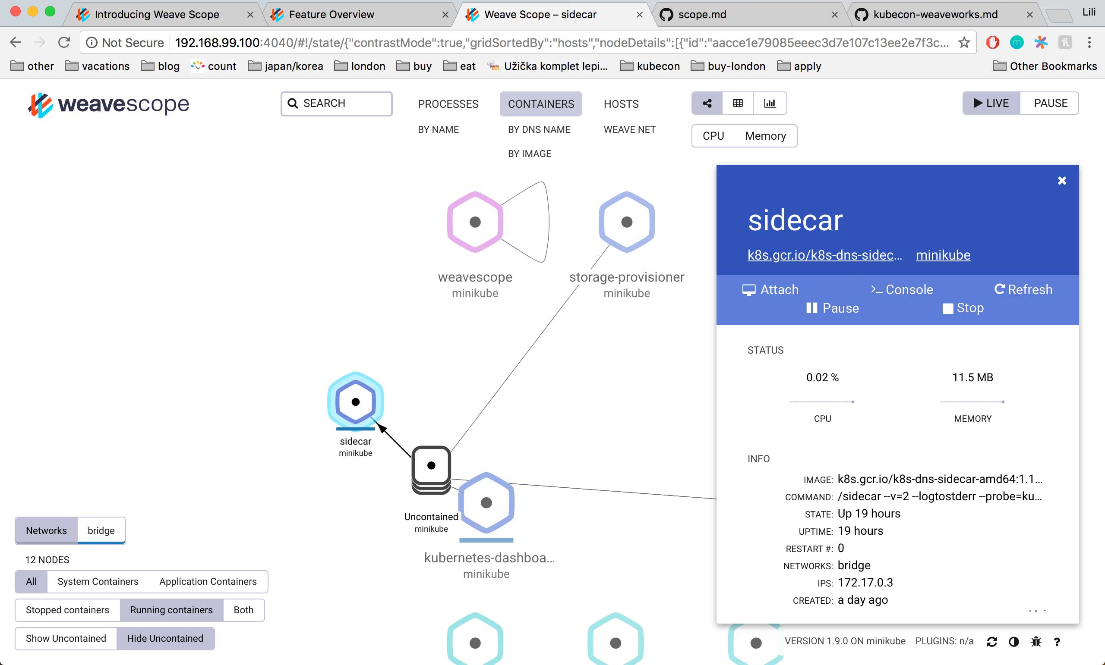Switch to the HOSTS tab
The height and width of the screenshot is (665, 1105).
[620, 104]
